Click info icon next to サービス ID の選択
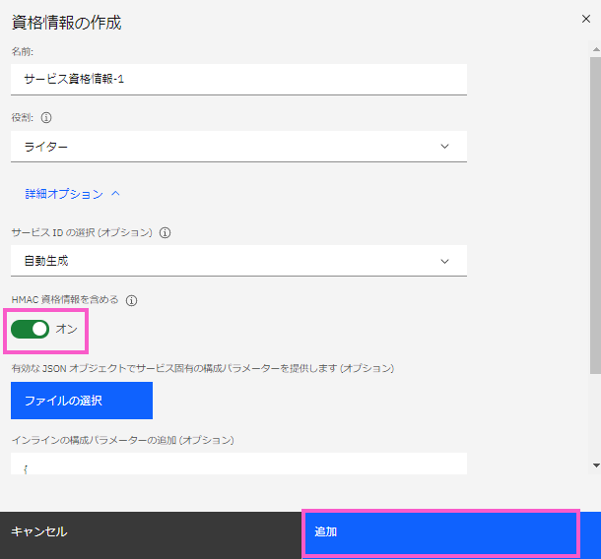601x559 pixels. (x=166, y=233)
